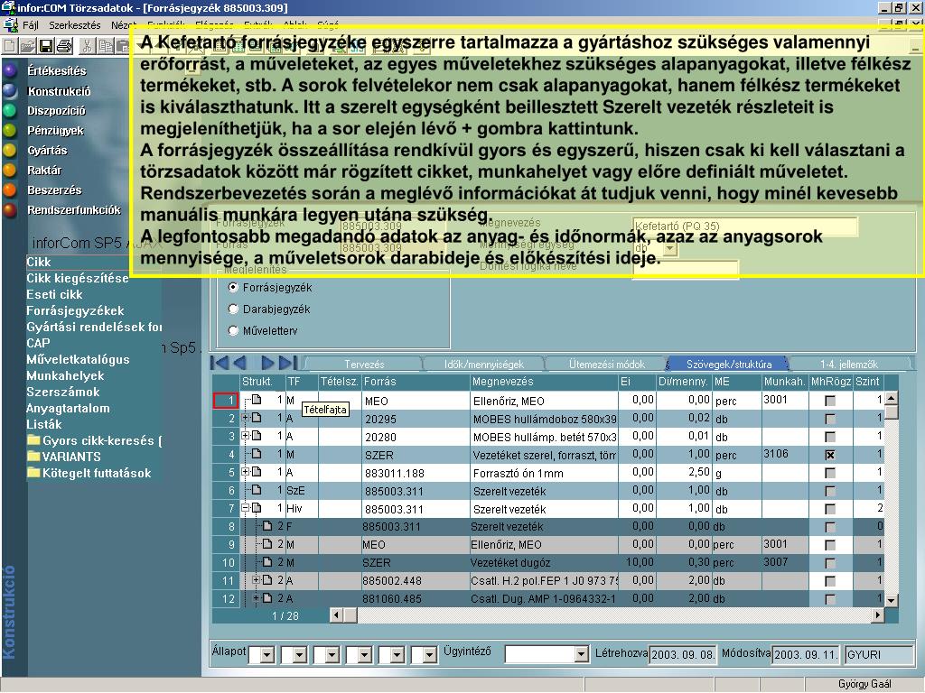Screen dimensions: 925x693
Task: Click the Megnevezés column header
Action: point(543,382)
